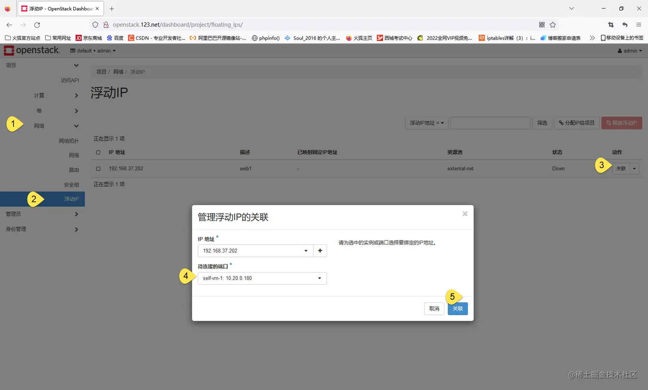This screenshot has width=648, height=390.
Task: Click the 网络 breadcrumb link
Action: point(118,72)
